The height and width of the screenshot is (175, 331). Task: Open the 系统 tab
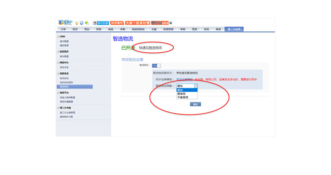click(x=206, y=29)
